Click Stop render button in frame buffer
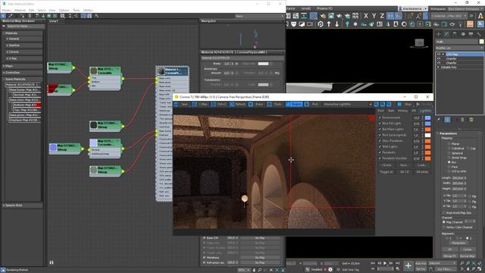 click(x=405, y=105)
